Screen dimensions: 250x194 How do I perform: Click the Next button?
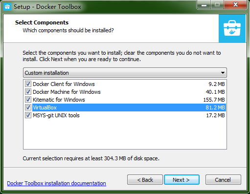click(x=182, y=180)
